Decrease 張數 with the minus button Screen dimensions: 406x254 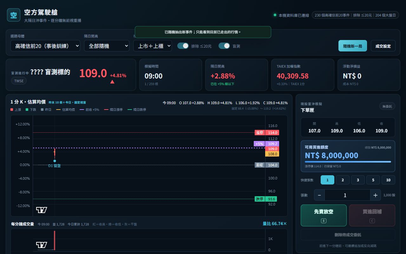(x=319, y=195)
